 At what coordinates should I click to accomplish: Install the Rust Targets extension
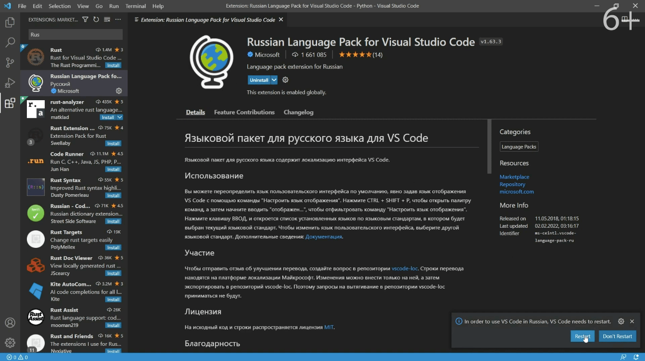(113, 247)
